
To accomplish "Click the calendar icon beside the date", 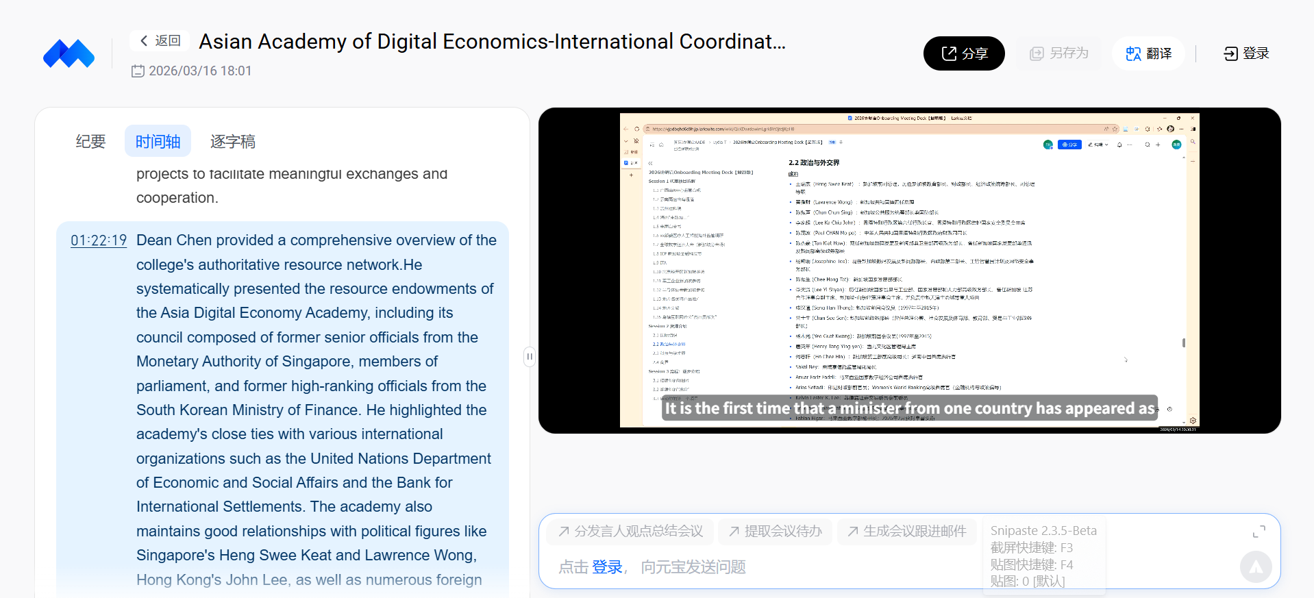I will click(138, 71).
